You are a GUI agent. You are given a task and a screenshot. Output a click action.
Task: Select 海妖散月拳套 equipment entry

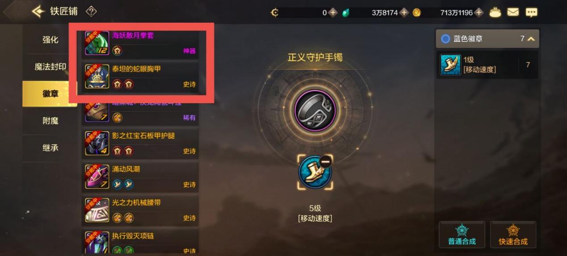140,43
